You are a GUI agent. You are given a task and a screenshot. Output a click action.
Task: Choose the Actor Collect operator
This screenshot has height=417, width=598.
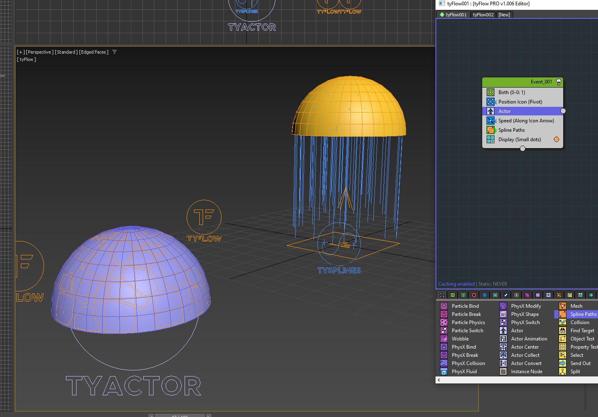pos(519,355)
